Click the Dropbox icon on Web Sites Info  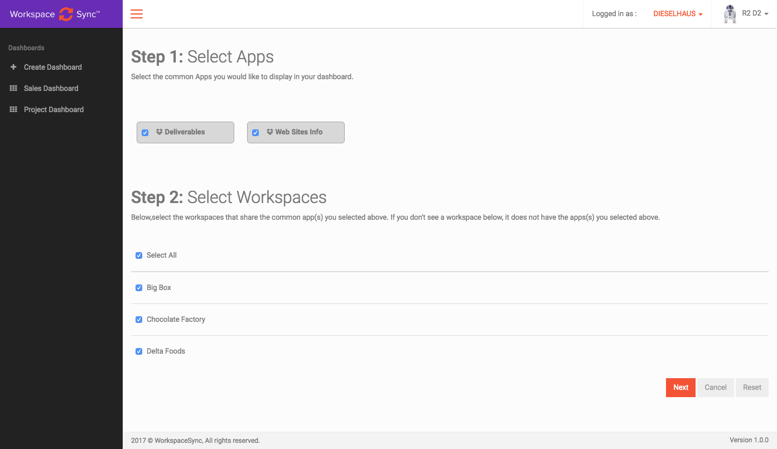pos(270,132)
